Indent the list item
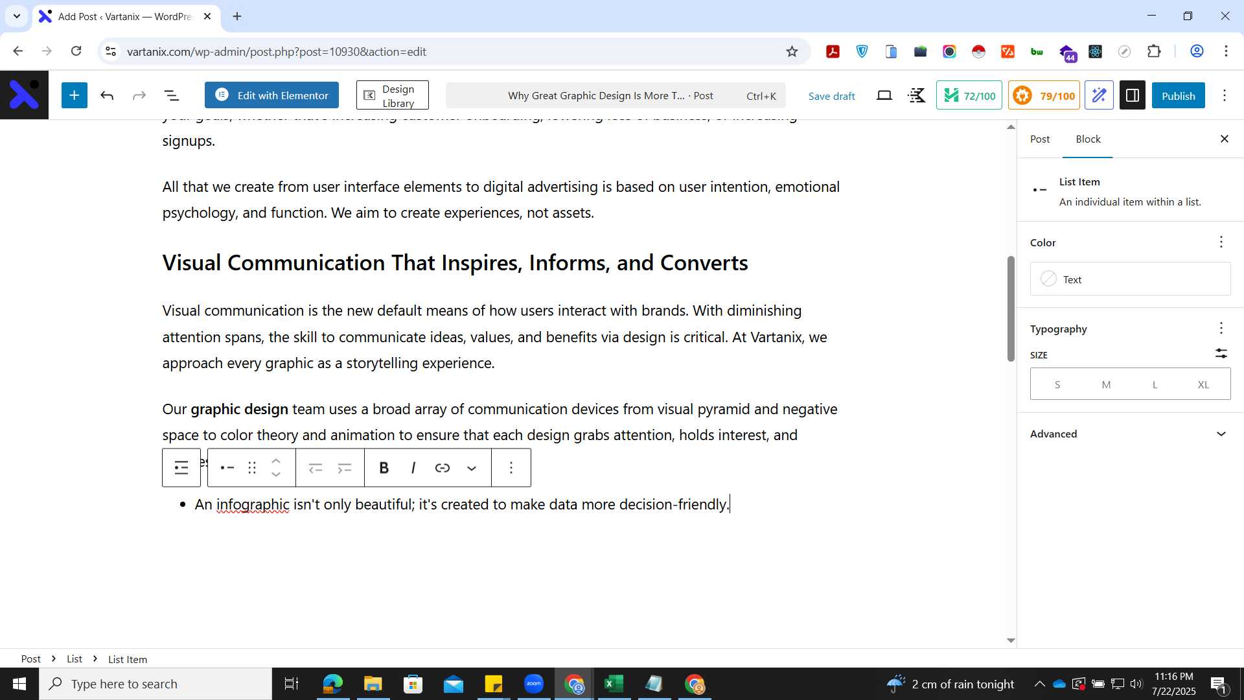Screen dimensions: 1244x700 pyautogui.click(x=345, y=467)
